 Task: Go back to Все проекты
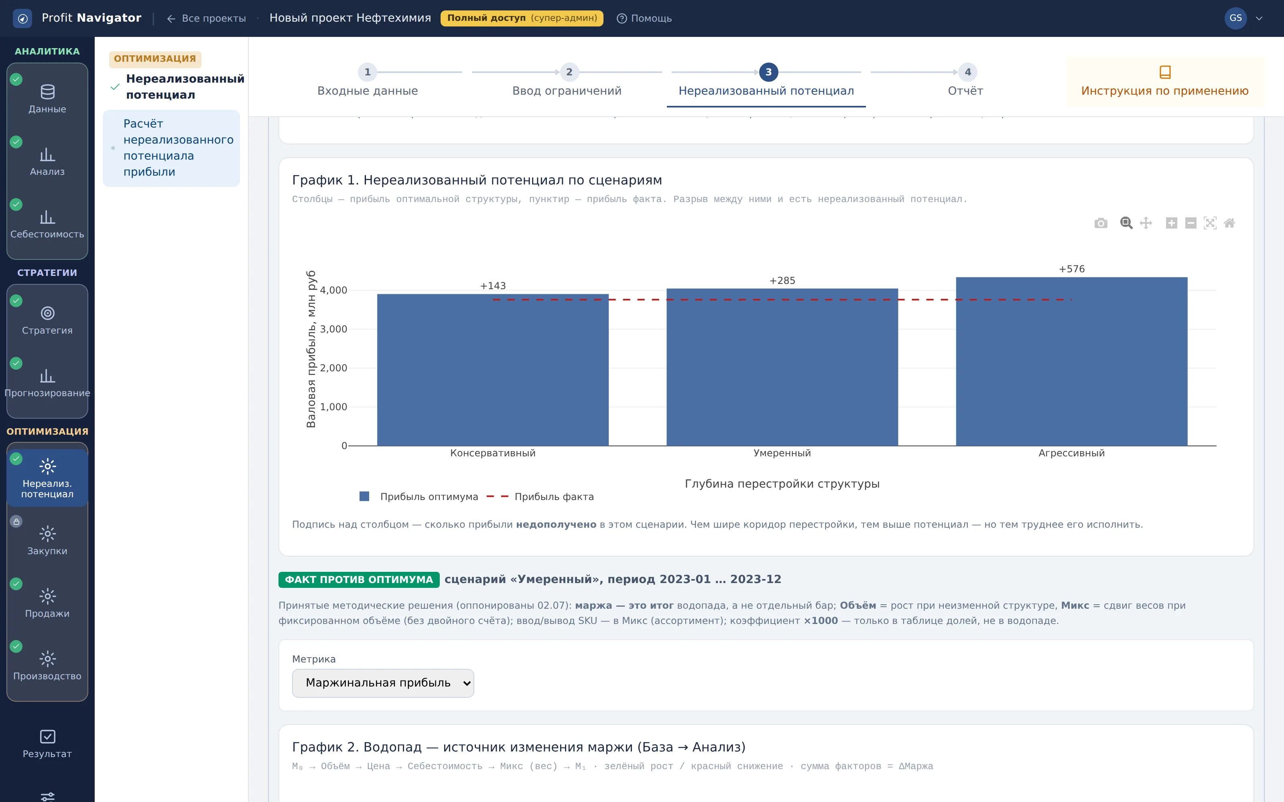206,18
